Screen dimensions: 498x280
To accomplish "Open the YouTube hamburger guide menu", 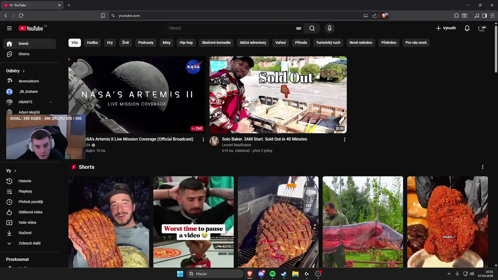I will 9,28.
